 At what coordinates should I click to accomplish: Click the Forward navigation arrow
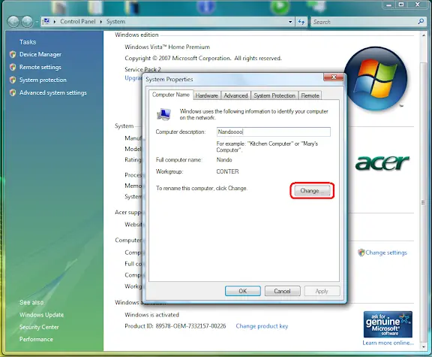pos(27,22)
